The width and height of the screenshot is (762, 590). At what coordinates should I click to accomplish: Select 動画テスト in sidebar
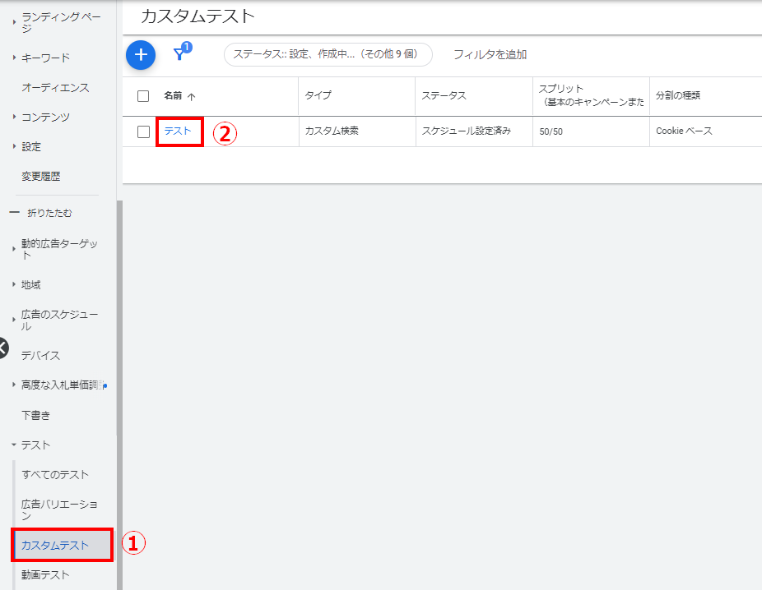click(x=45, y=574)
